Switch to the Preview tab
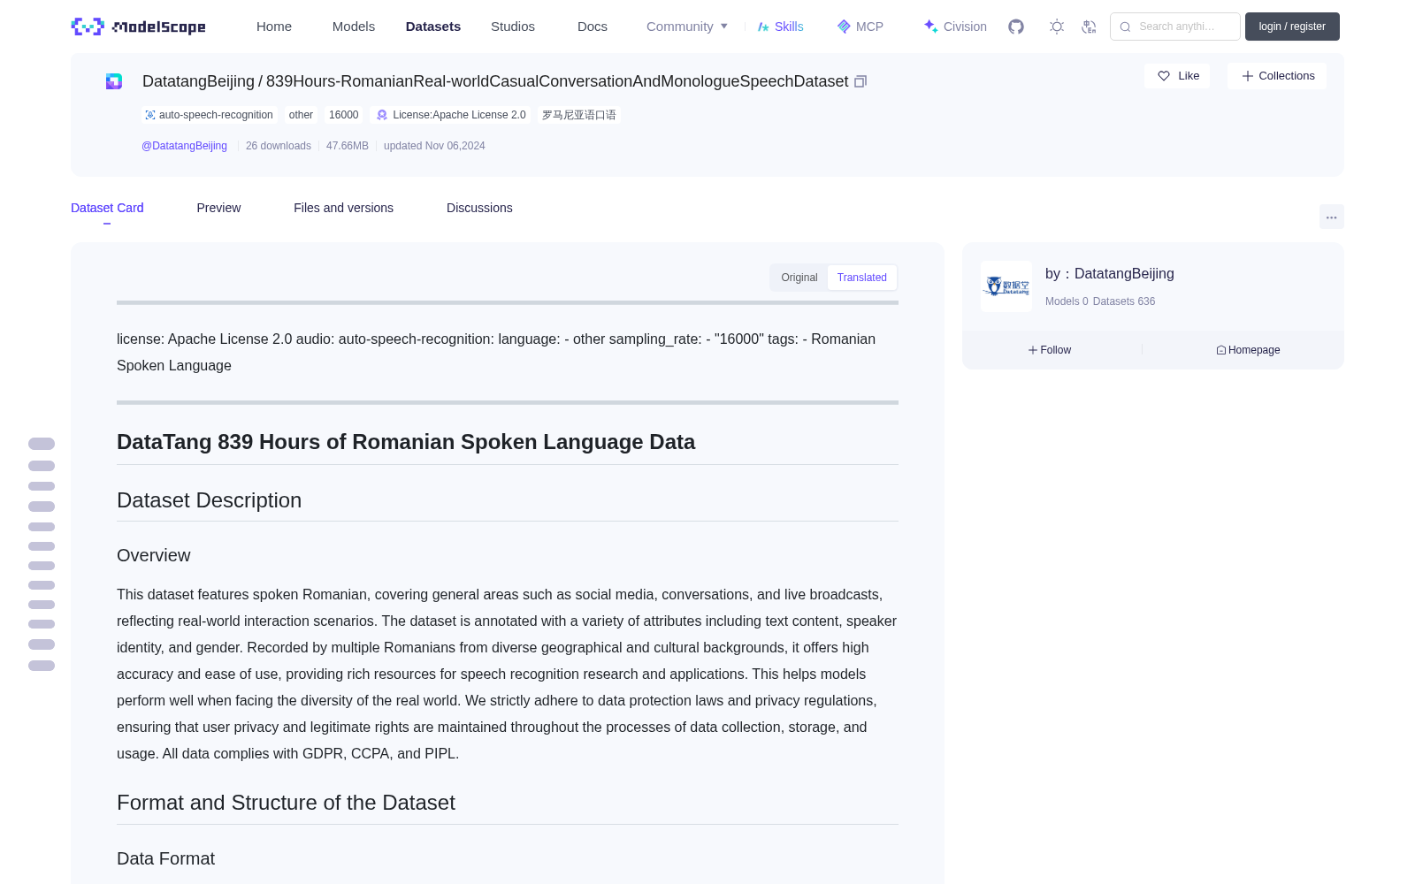 click(218, 208)
